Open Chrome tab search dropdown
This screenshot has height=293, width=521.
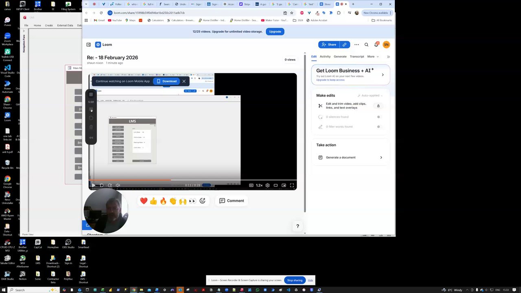point(86,4)
